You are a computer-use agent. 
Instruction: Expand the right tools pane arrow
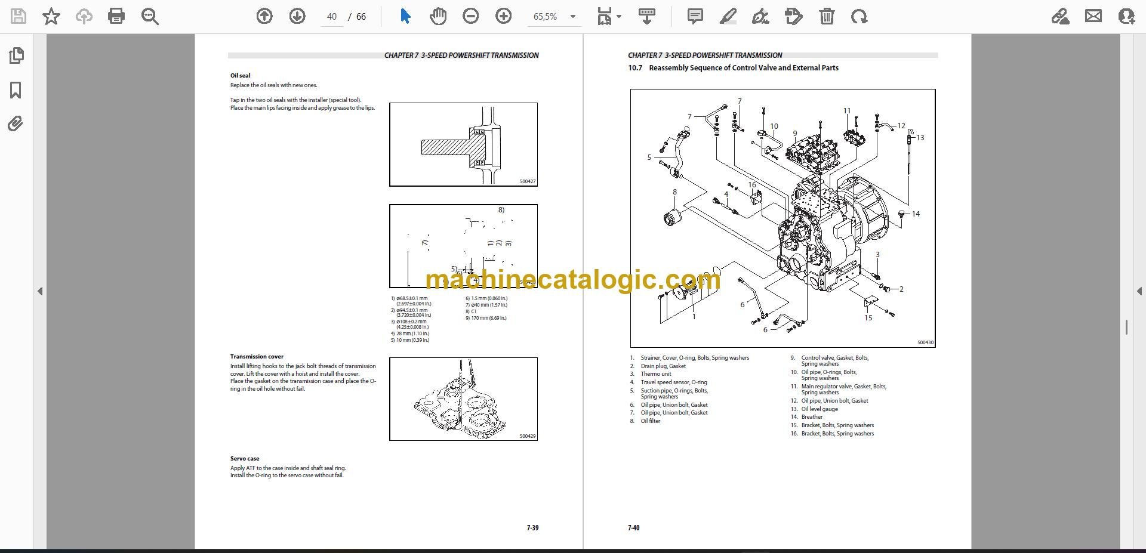click(1139, 291)
